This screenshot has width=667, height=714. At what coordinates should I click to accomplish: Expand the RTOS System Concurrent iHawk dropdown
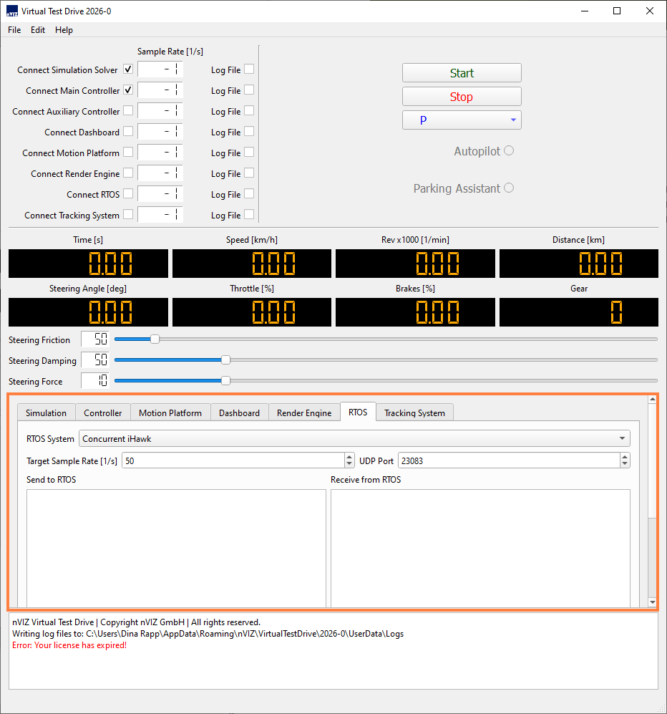[354, 438]
